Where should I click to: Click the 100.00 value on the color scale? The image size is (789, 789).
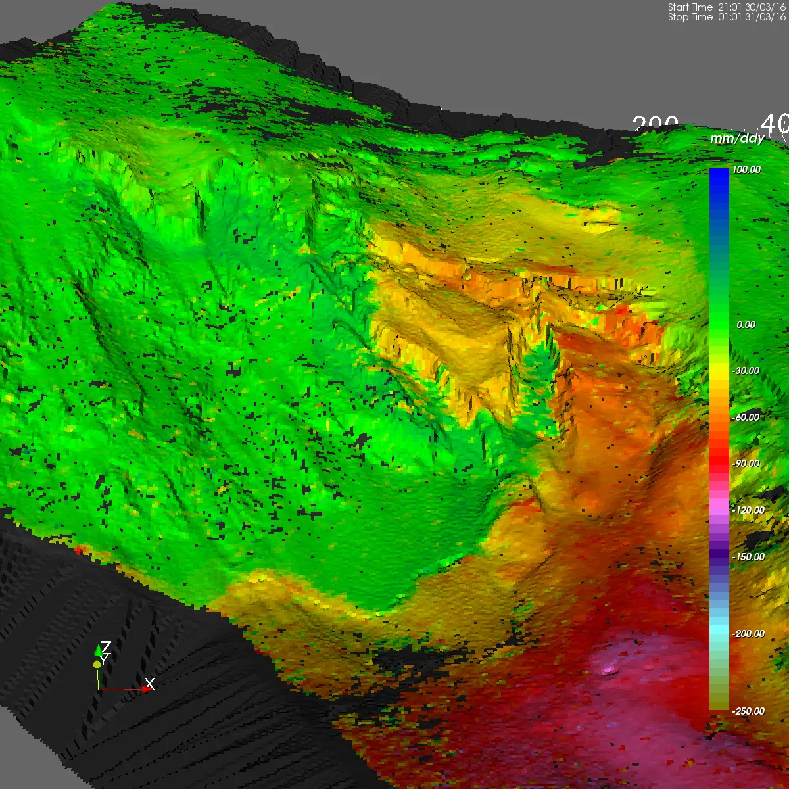tap(746, 170)
